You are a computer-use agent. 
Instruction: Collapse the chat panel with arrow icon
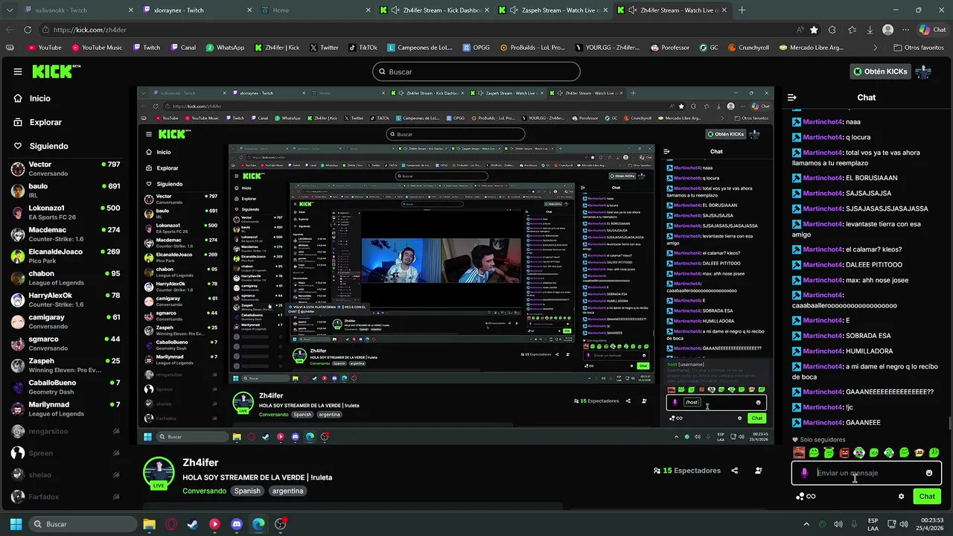(792, 98)
